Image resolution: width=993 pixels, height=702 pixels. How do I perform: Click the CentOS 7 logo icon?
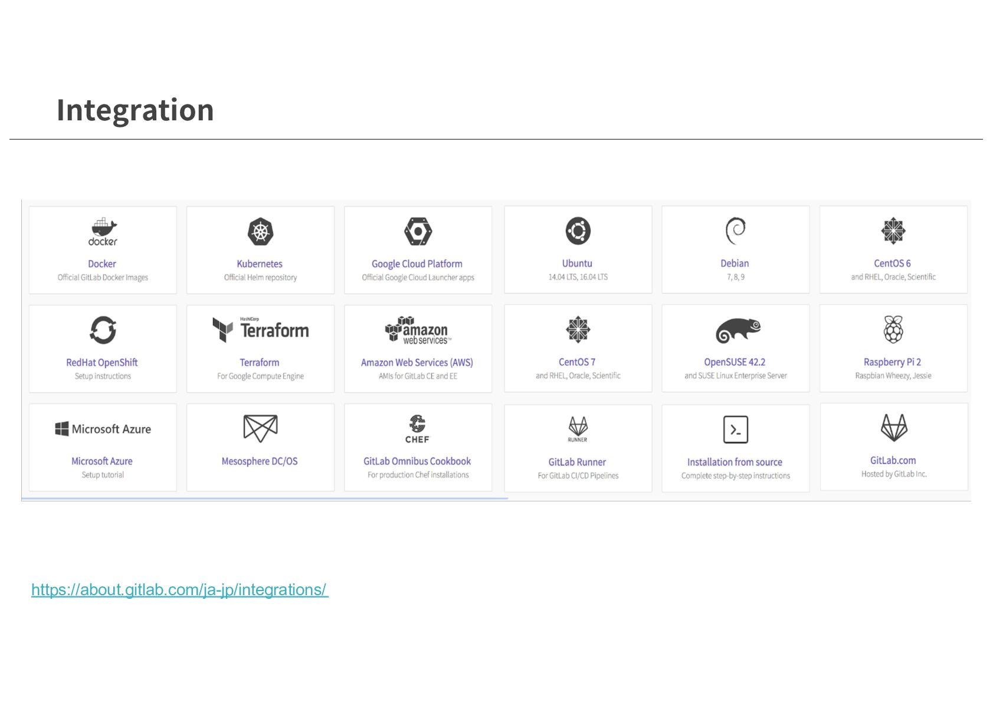tap(578, 329)
